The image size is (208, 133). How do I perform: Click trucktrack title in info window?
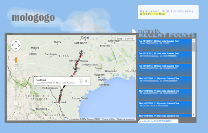point(41,80)
